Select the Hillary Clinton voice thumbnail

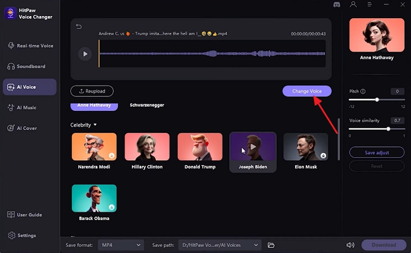pos(147,146)
